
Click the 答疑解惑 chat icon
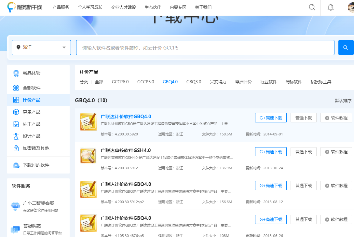point(15,230)
